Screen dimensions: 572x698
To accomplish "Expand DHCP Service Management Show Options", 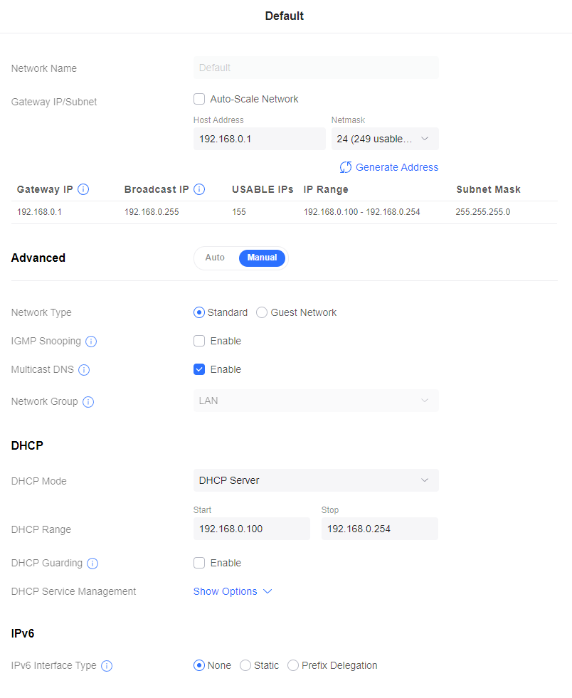I will pos(233,591).
